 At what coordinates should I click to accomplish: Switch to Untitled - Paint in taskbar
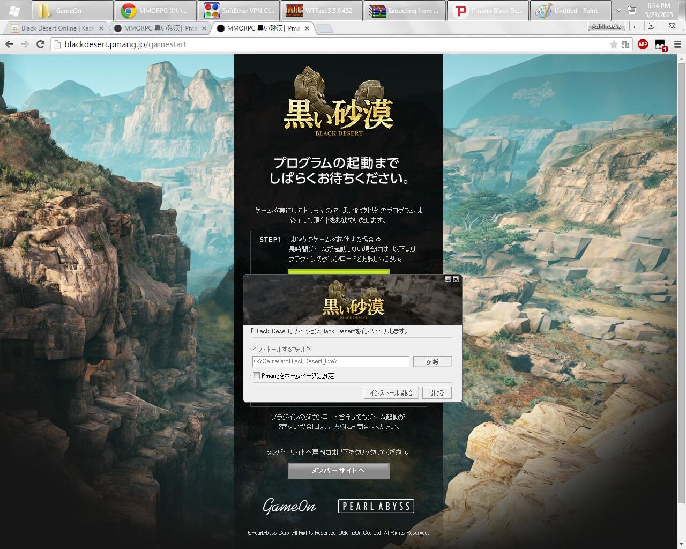pyautogui.click(x=571, y=11)
